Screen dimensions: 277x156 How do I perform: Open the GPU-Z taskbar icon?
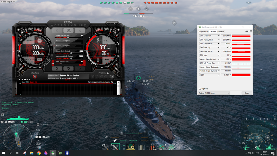pos(60,153)
